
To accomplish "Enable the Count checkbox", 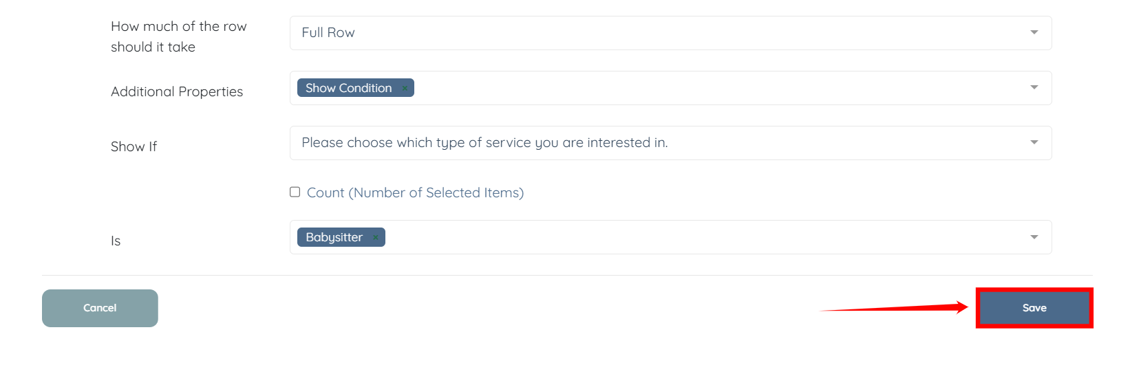I will (x=295, y=192).
